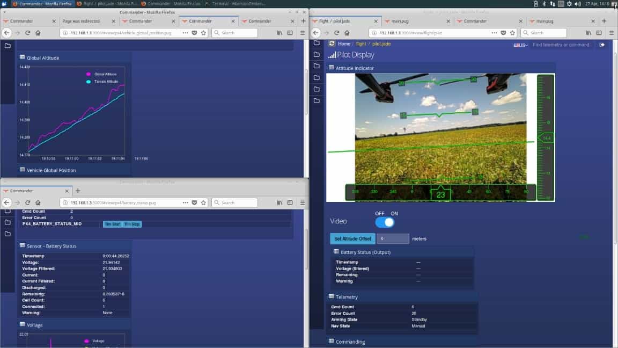Click the table icon beside Attitude Indicator
This screenshot has width=618, height=348.
click(331, 68)
